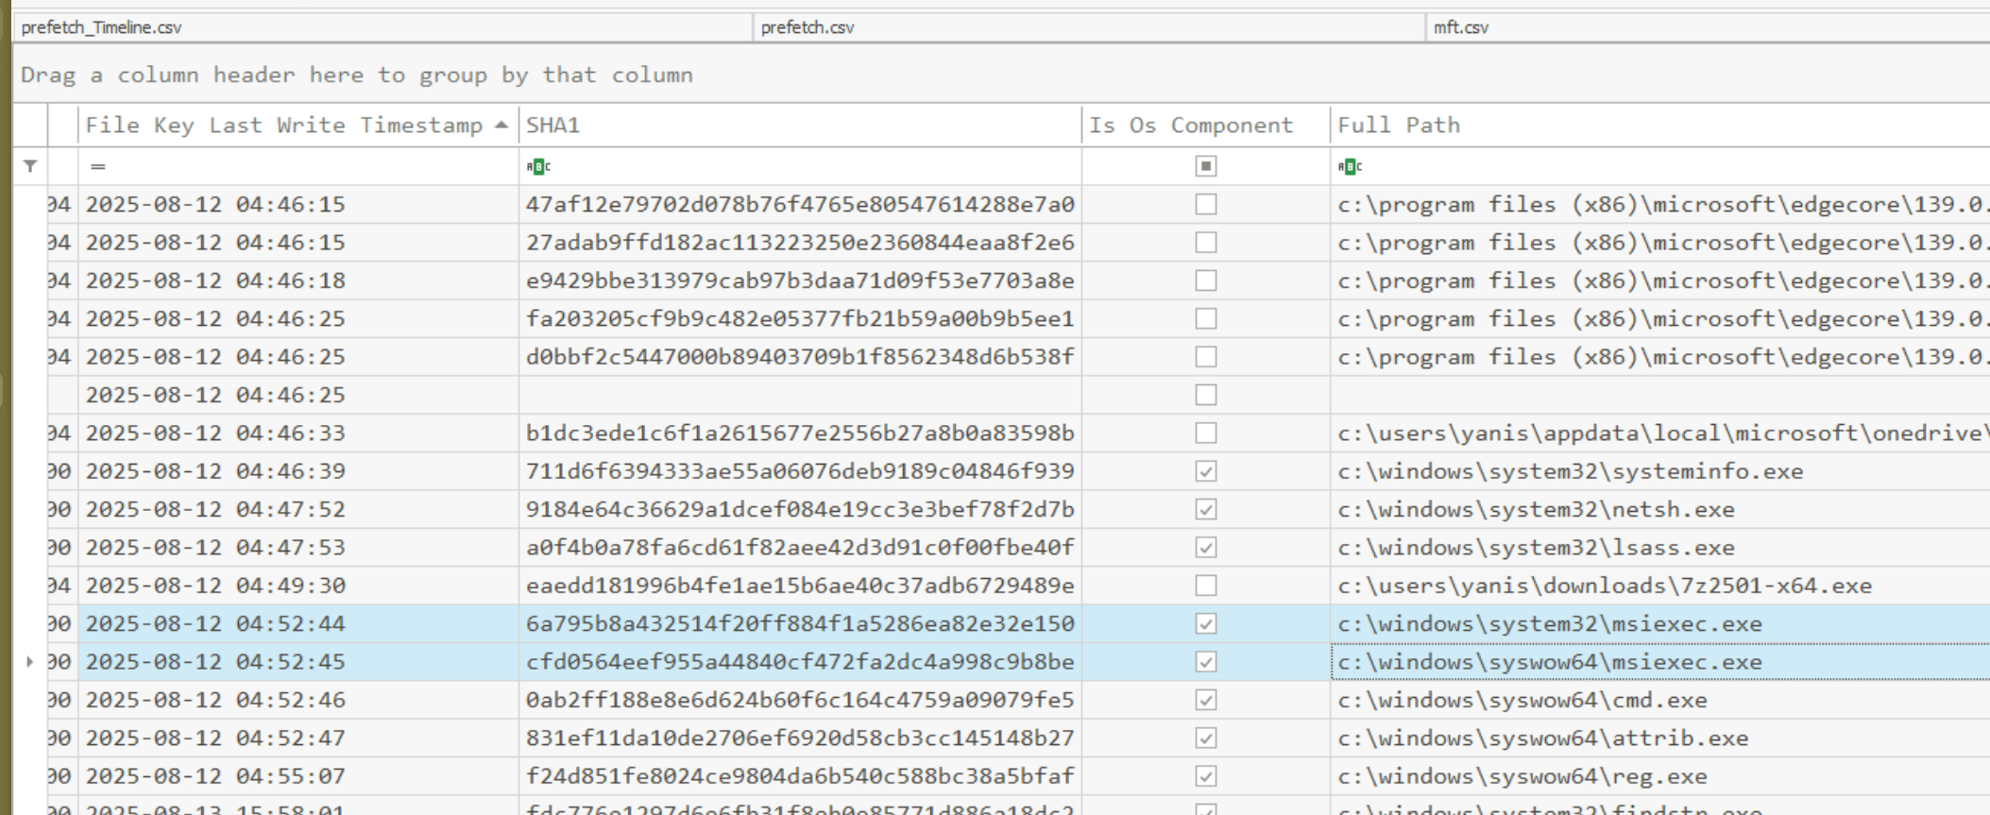Click the 'Drag a column header here' group panel
This screenshot has width=1990, height=815.
(1001, 75)
